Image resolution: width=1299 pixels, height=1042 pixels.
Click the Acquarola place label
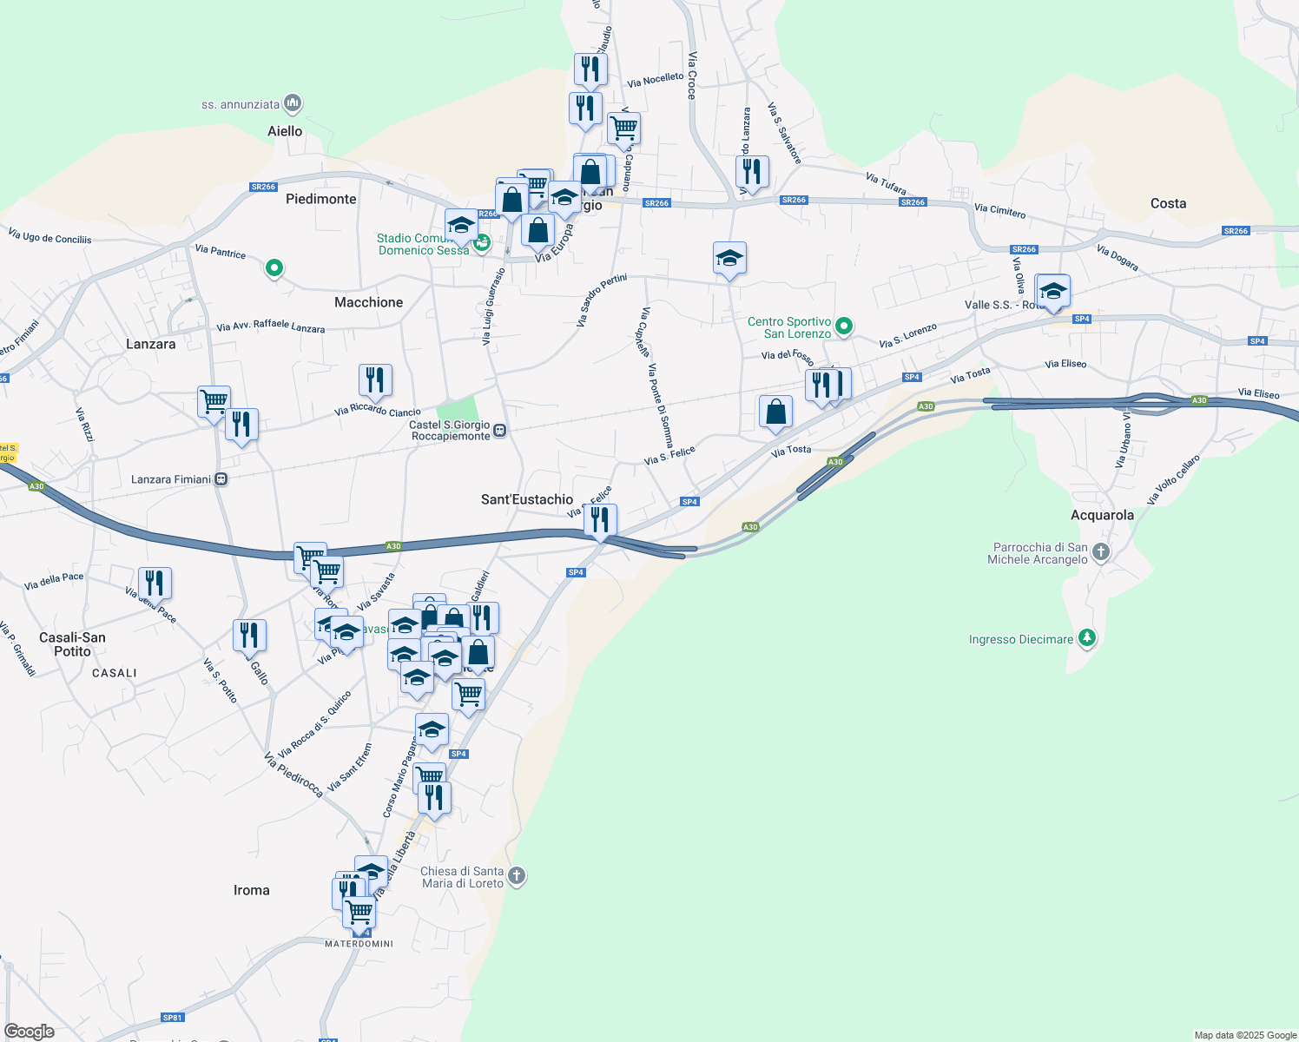click(1102, 515)
